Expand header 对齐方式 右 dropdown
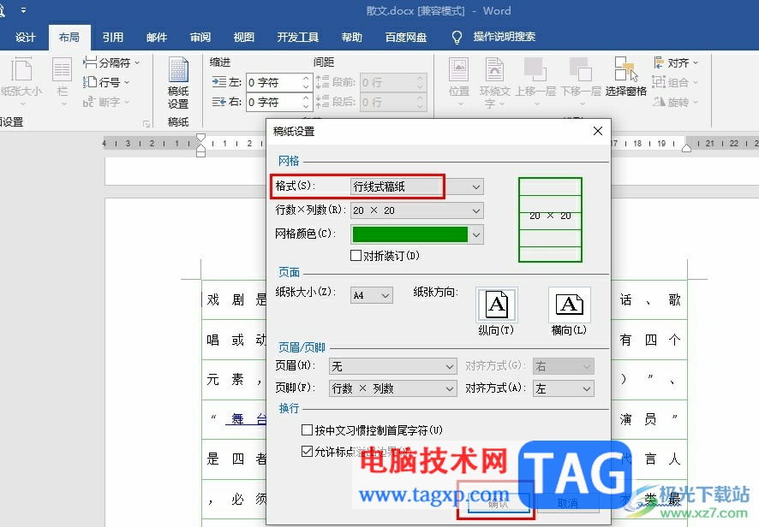759x527 pixels. click(x=587, y=367)
